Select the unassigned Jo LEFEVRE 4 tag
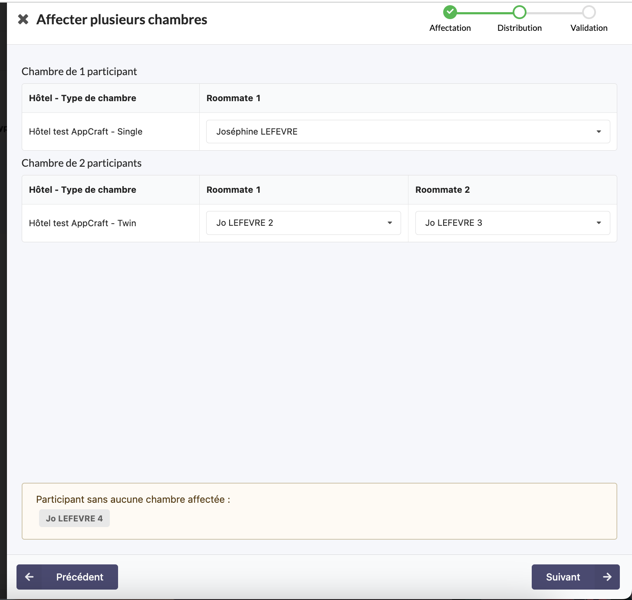The width and height of the screenshot is (632, 600). coord(74,518)
